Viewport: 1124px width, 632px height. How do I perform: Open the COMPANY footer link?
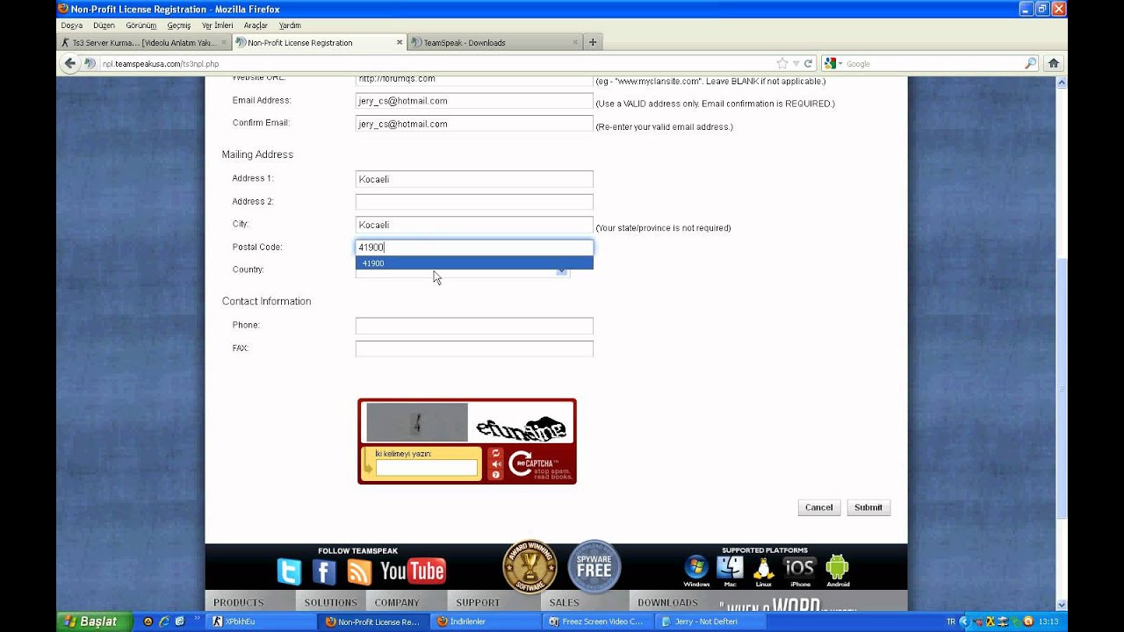[x=397, y=602]
